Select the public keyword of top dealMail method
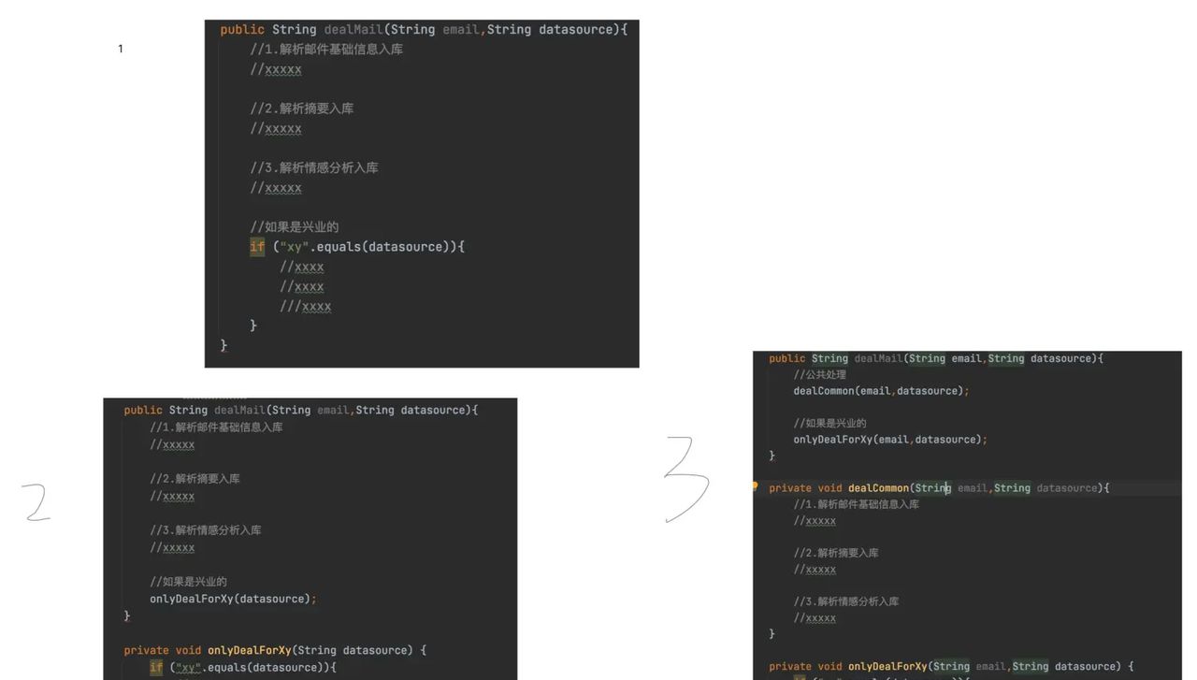 pos(241,29)
